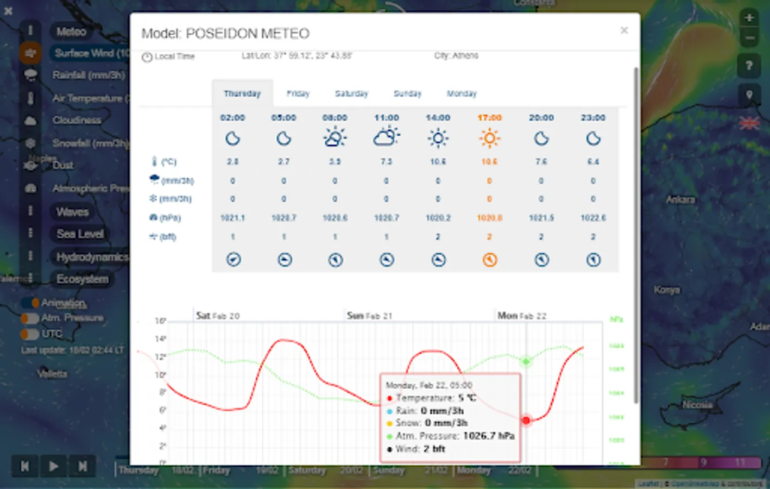Play the forecast animation
Image resolution: width=770 pixels, height=489 pixels.
click(x=53, y=466)
